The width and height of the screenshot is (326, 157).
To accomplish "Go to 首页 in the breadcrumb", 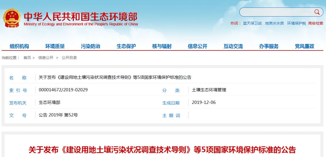I will 27,58.
